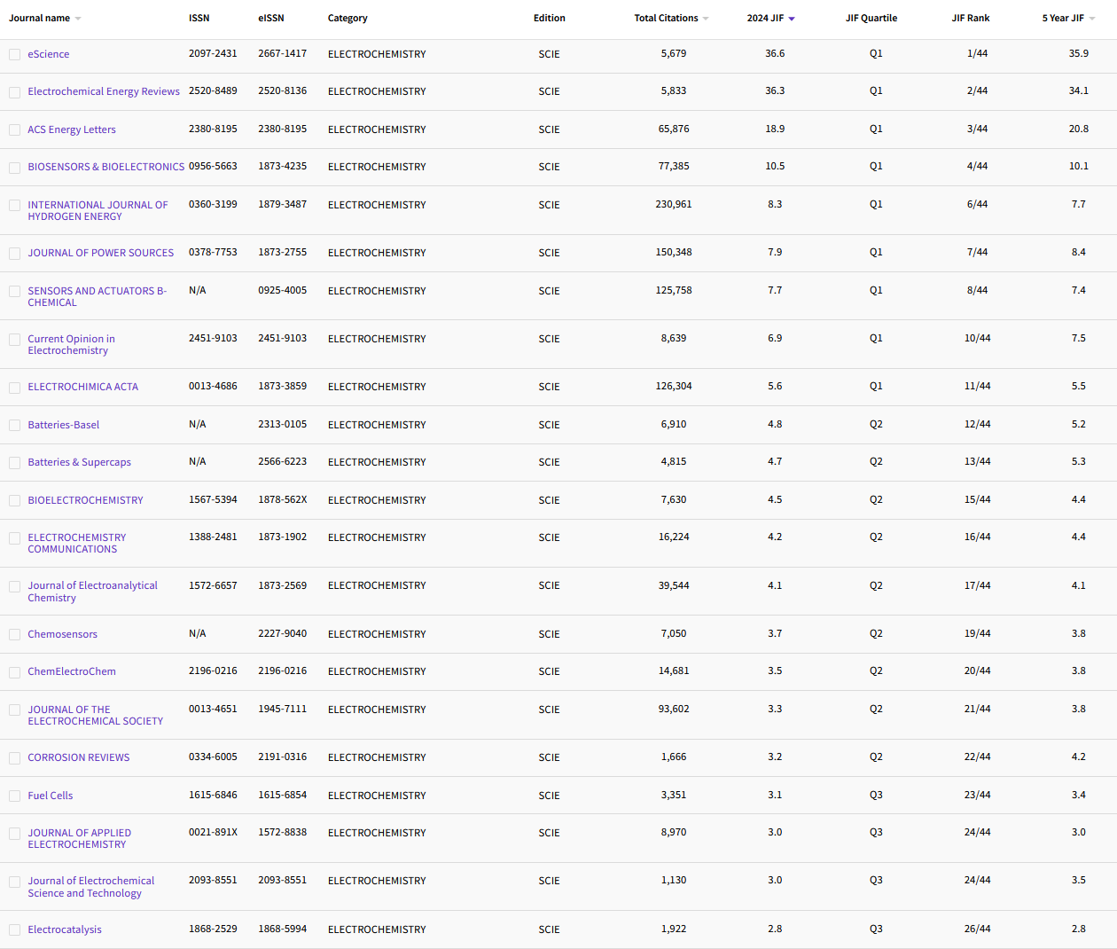The height and width of the screenshot is (949, 1117).
Task: Check the Fuel Cells row checkbox
Action: coord(14,796)
